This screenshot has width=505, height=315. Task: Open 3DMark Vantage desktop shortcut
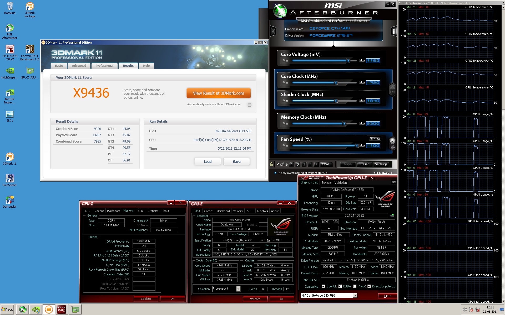pyautogui.click(x=30, y=10)
